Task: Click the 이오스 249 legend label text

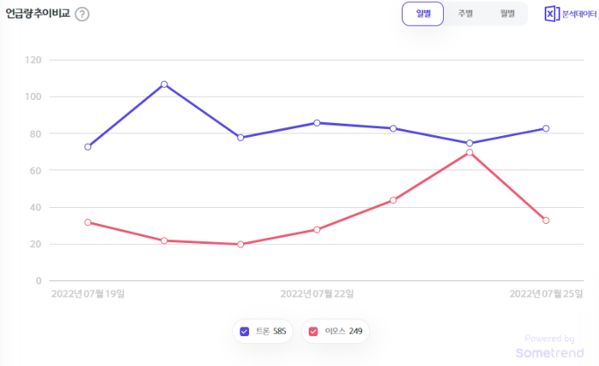Action: (342, 332)
